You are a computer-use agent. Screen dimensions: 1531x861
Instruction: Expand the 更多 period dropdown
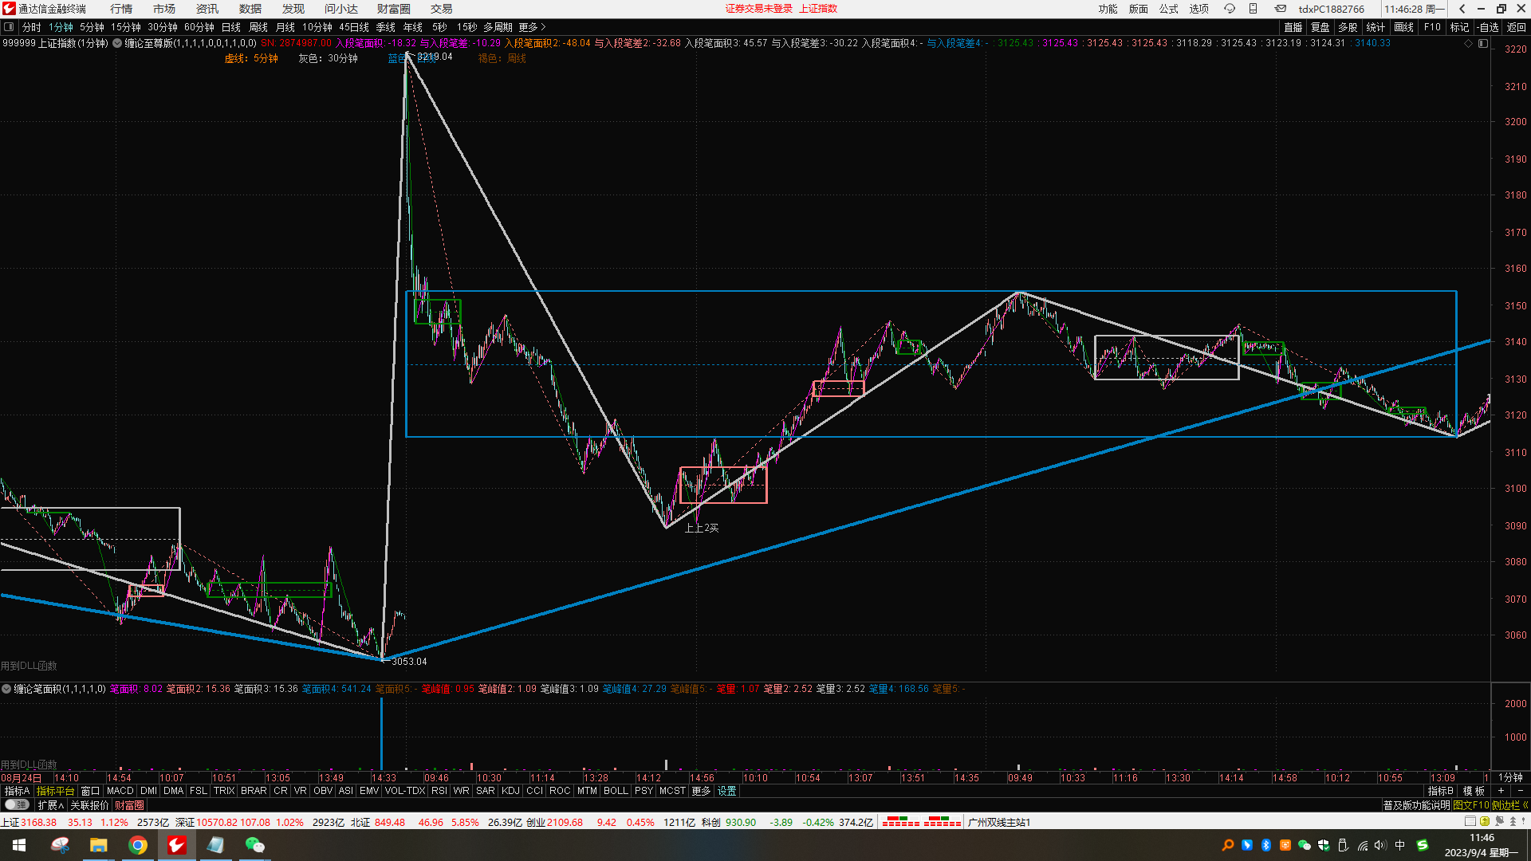click(532, 27)
